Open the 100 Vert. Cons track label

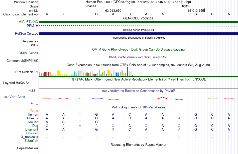point(14,97)
